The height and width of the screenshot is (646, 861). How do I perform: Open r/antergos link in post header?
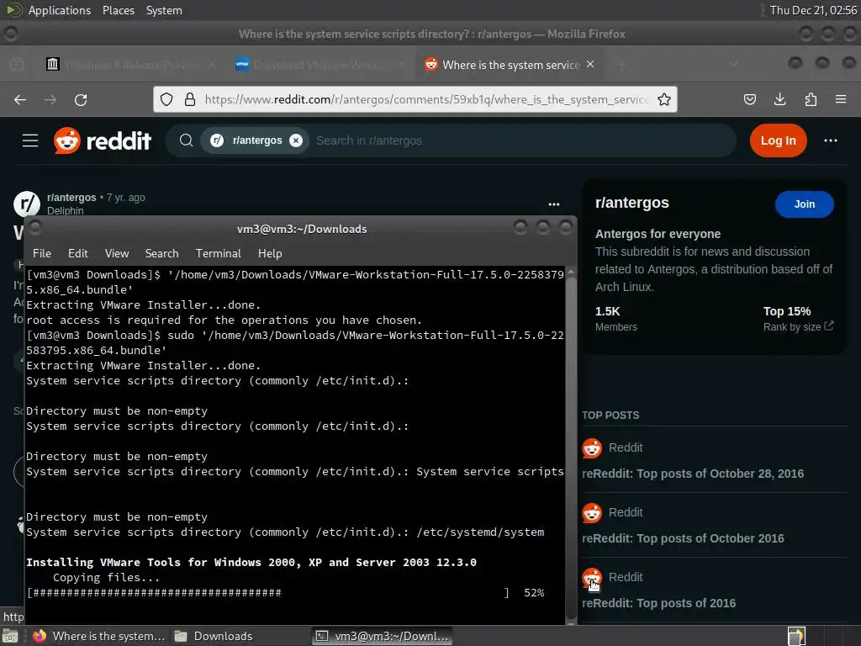point(71,197)
